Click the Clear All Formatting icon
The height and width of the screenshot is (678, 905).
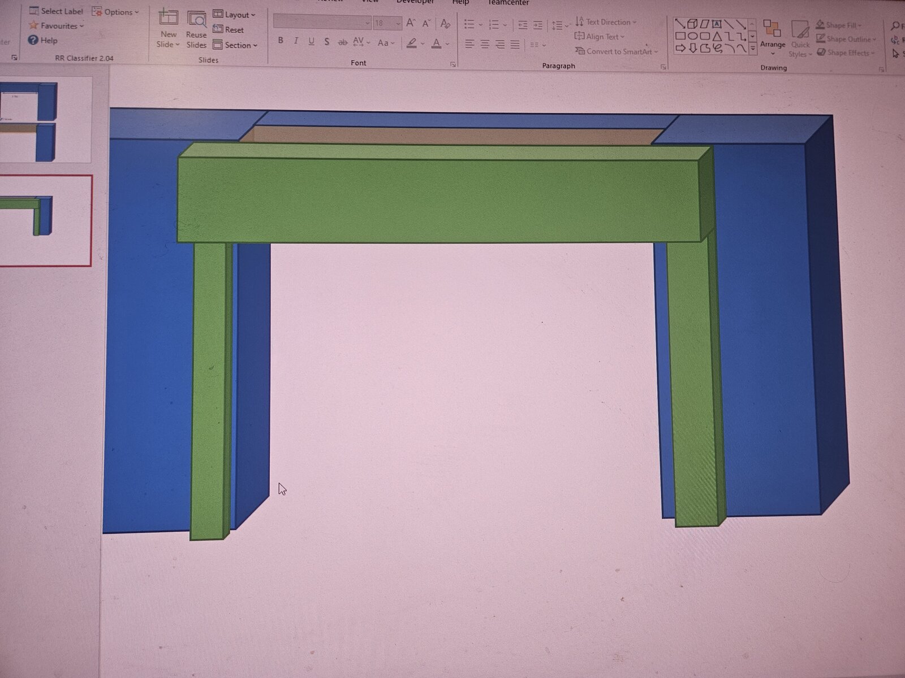445,24
